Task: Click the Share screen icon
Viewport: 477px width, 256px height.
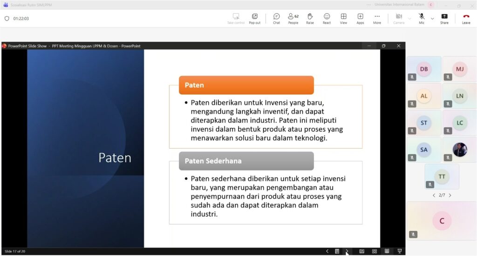Action: tap(444, 19)
